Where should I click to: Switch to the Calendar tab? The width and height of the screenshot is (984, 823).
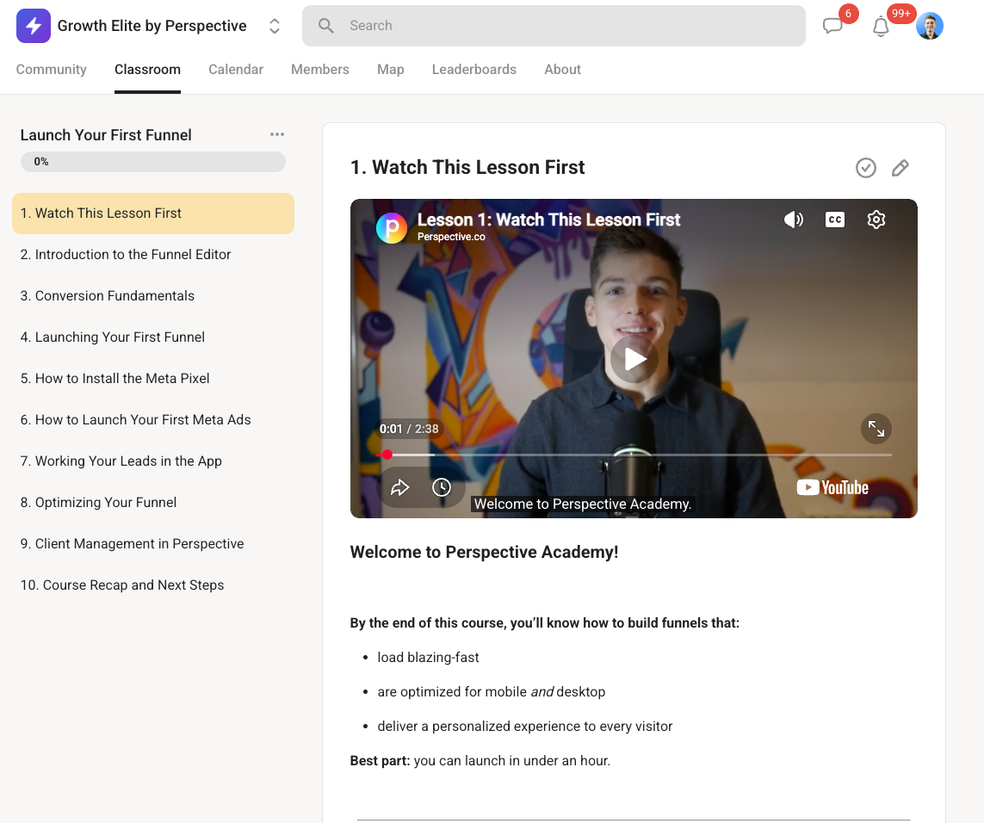click(x=236, y=69)
